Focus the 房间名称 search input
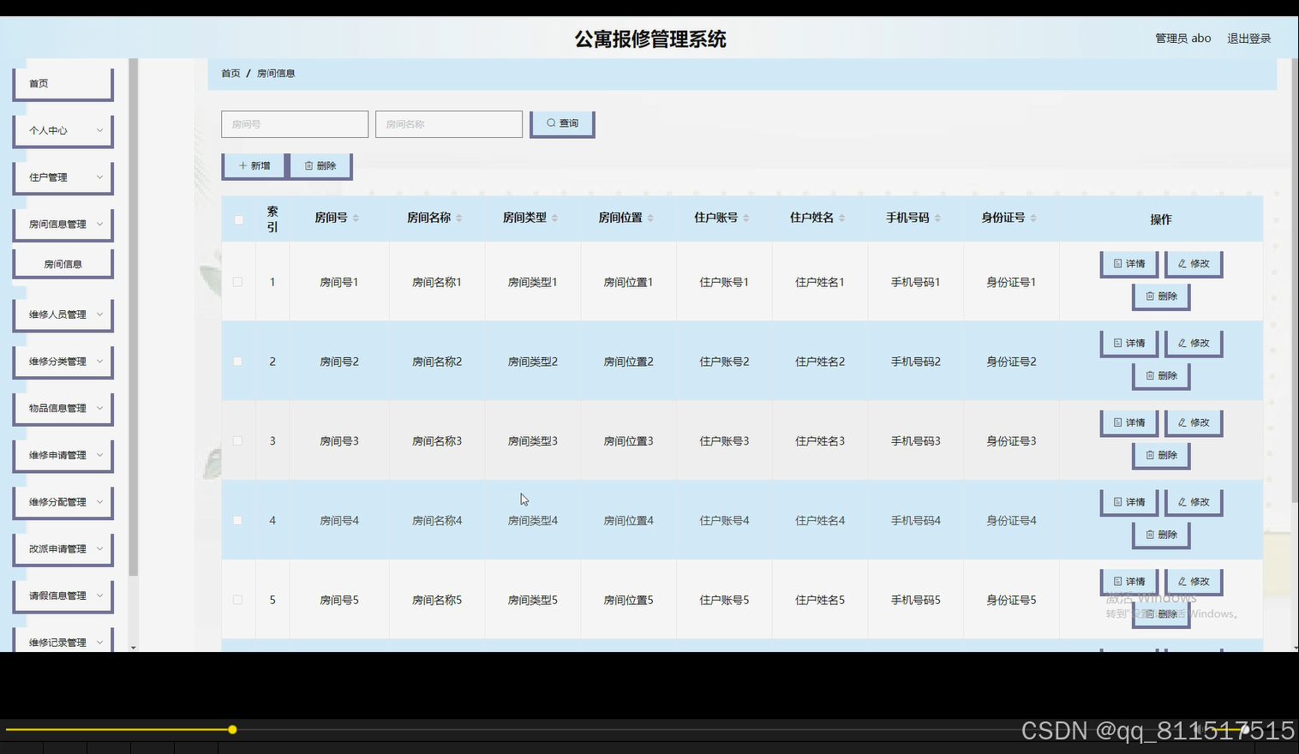This screenshot has height=754, width=1299. tap(449, 124)
